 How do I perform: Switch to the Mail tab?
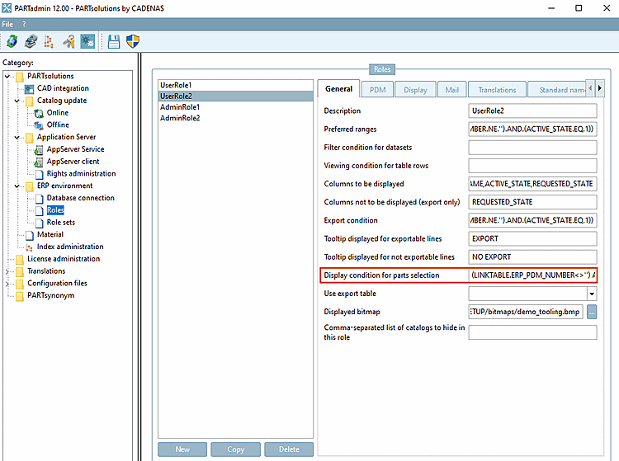coord(452,90)
